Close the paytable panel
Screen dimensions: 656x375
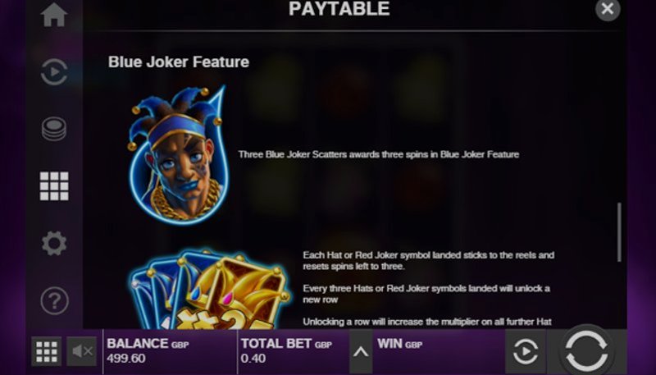[608, 9]
